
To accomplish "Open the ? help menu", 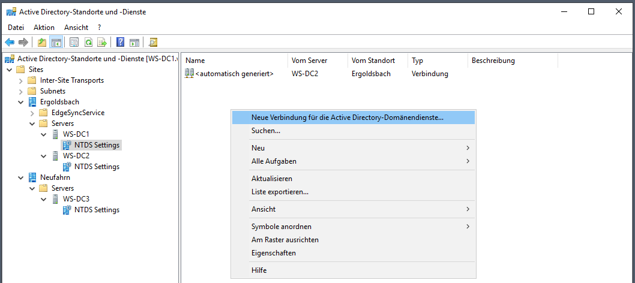I will coord(99,28).
